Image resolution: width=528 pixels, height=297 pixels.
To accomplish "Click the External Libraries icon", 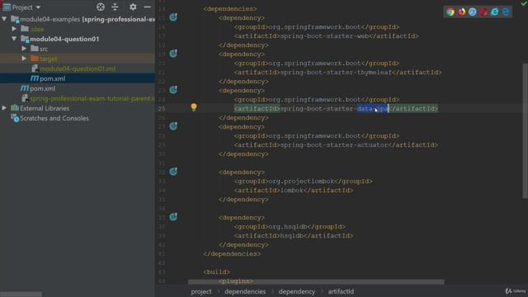I will [15, 108].
